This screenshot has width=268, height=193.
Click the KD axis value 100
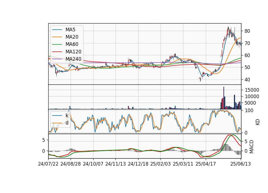tap(249, 111)
